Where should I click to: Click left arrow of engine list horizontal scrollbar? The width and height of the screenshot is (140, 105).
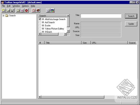click(40, 34)
